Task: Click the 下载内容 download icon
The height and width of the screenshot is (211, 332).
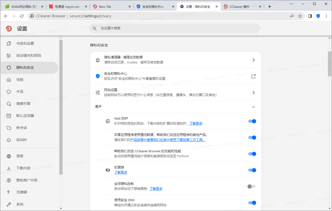Action: tap(9, 168)
